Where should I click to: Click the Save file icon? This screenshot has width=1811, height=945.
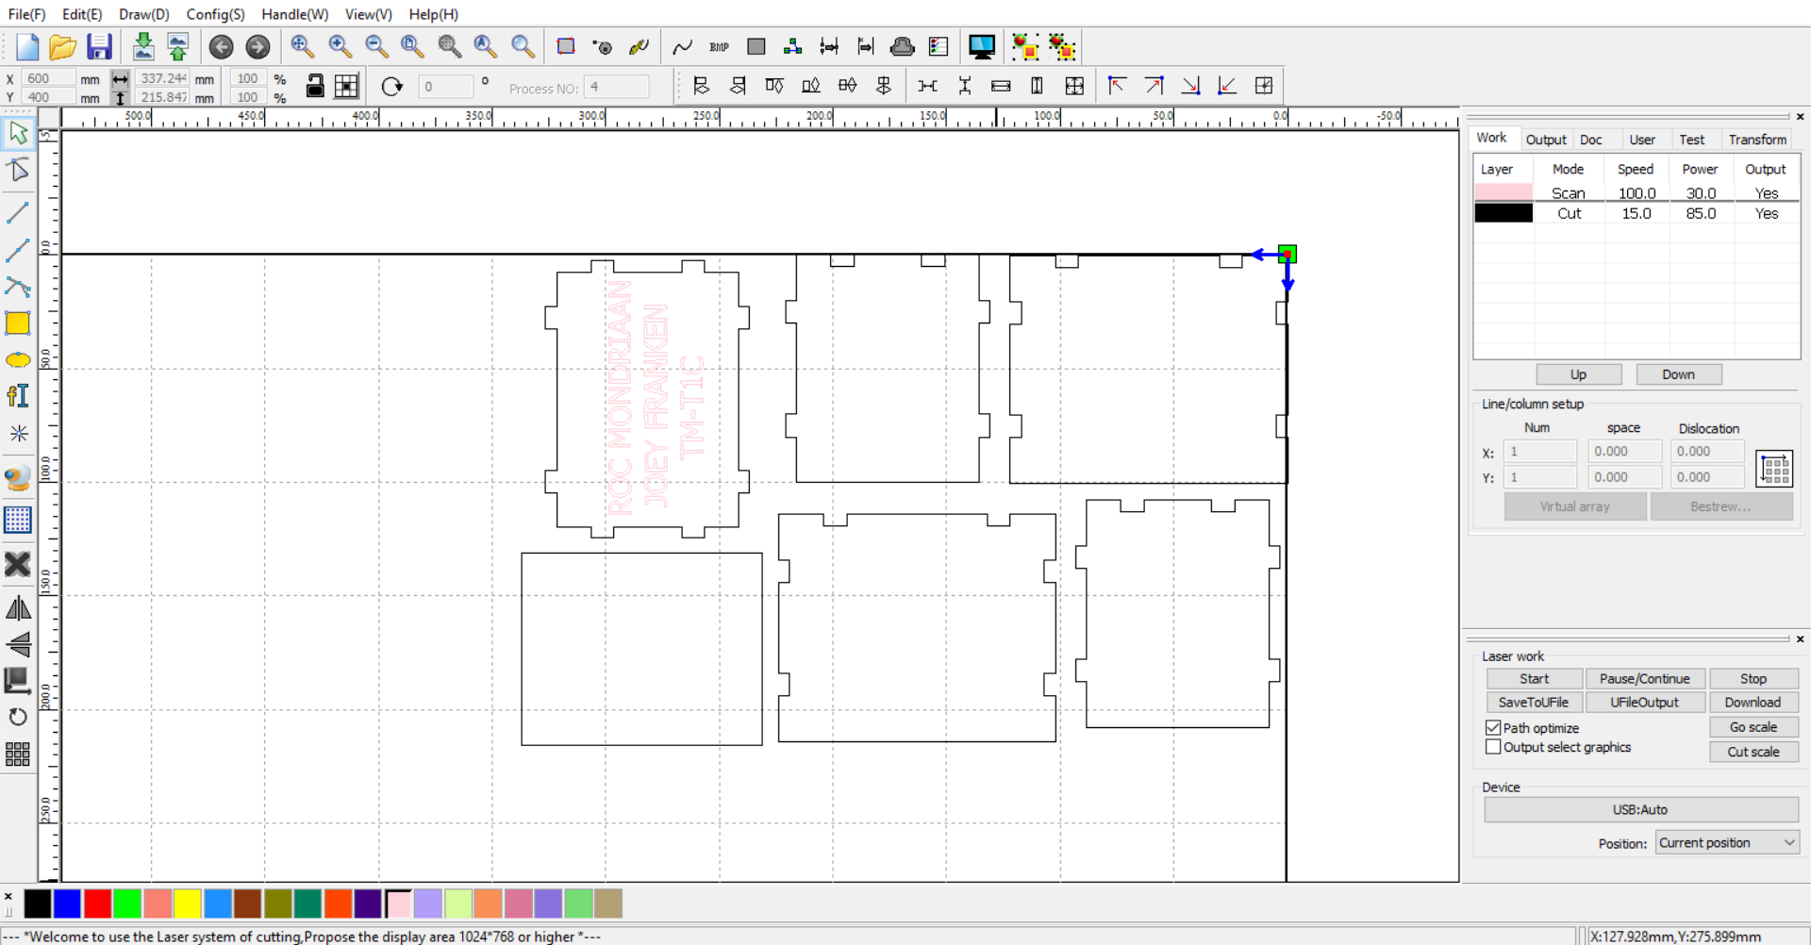tap(99, 46)
